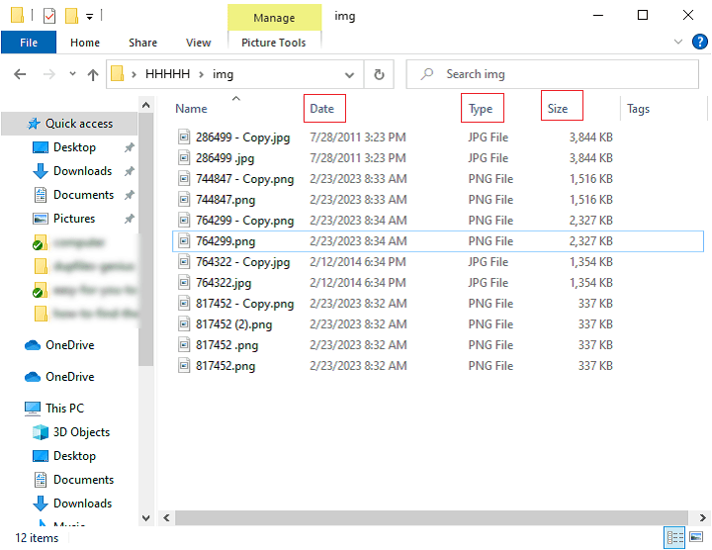
Task: Open pinned Documents under Quick access
Action: click(x=83, y=195)
